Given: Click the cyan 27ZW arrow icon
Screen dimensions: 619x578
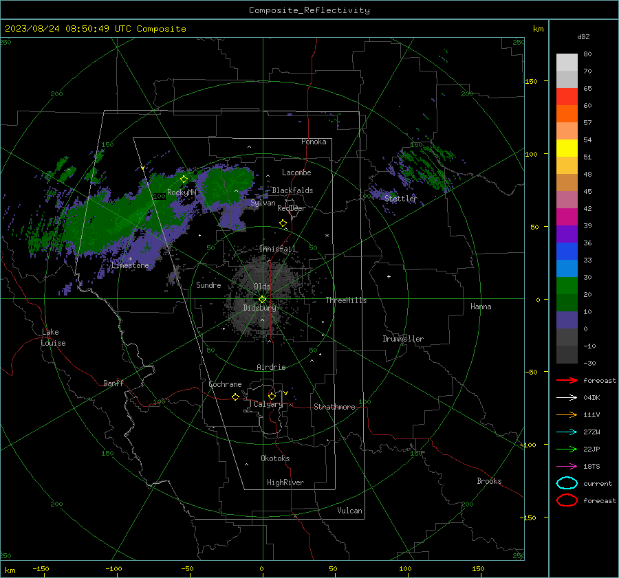Looking at the screenshot, I should (x=567, y=432).
